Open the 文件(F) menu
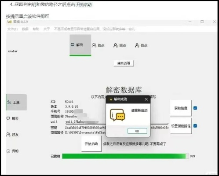This screenshot has width=219, height=176. [x=12, y=29]
